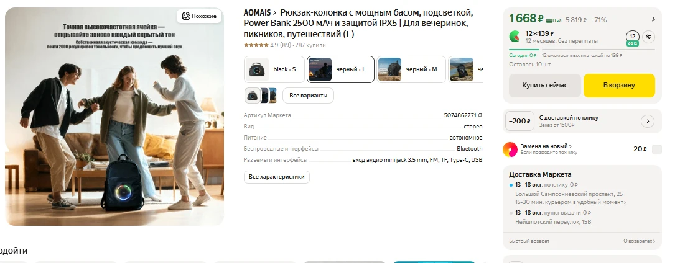Click the 'Нейшлотский переулок, 15В' pickup address

(x=553, y=222)
